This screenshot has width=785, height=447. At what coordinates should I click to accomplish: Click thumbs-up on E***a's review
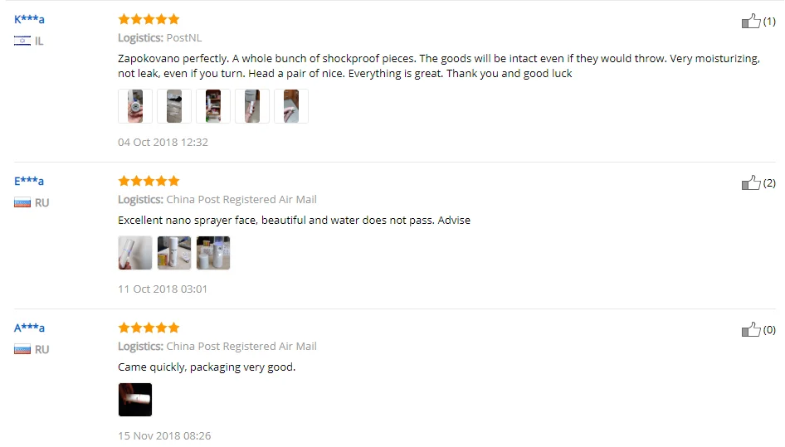coord(750,182)
